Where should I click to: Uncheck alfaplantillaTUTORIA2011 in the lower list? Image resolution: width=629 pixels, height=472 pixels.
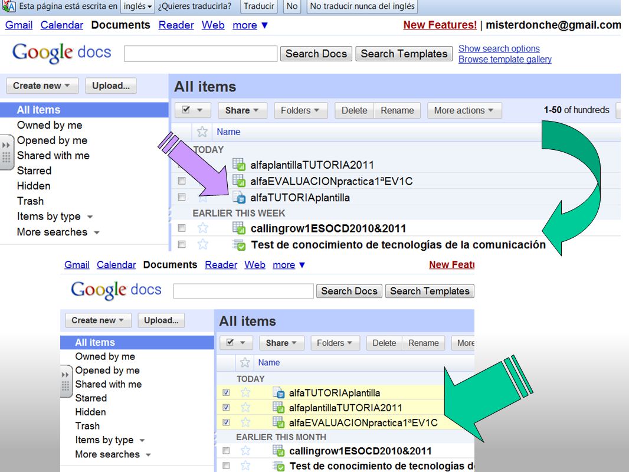(226, 408)
